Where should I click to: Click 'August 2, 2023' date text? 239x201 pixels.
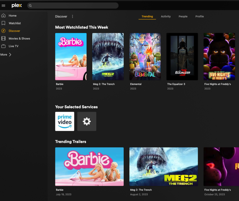click(x=139, y=194)
